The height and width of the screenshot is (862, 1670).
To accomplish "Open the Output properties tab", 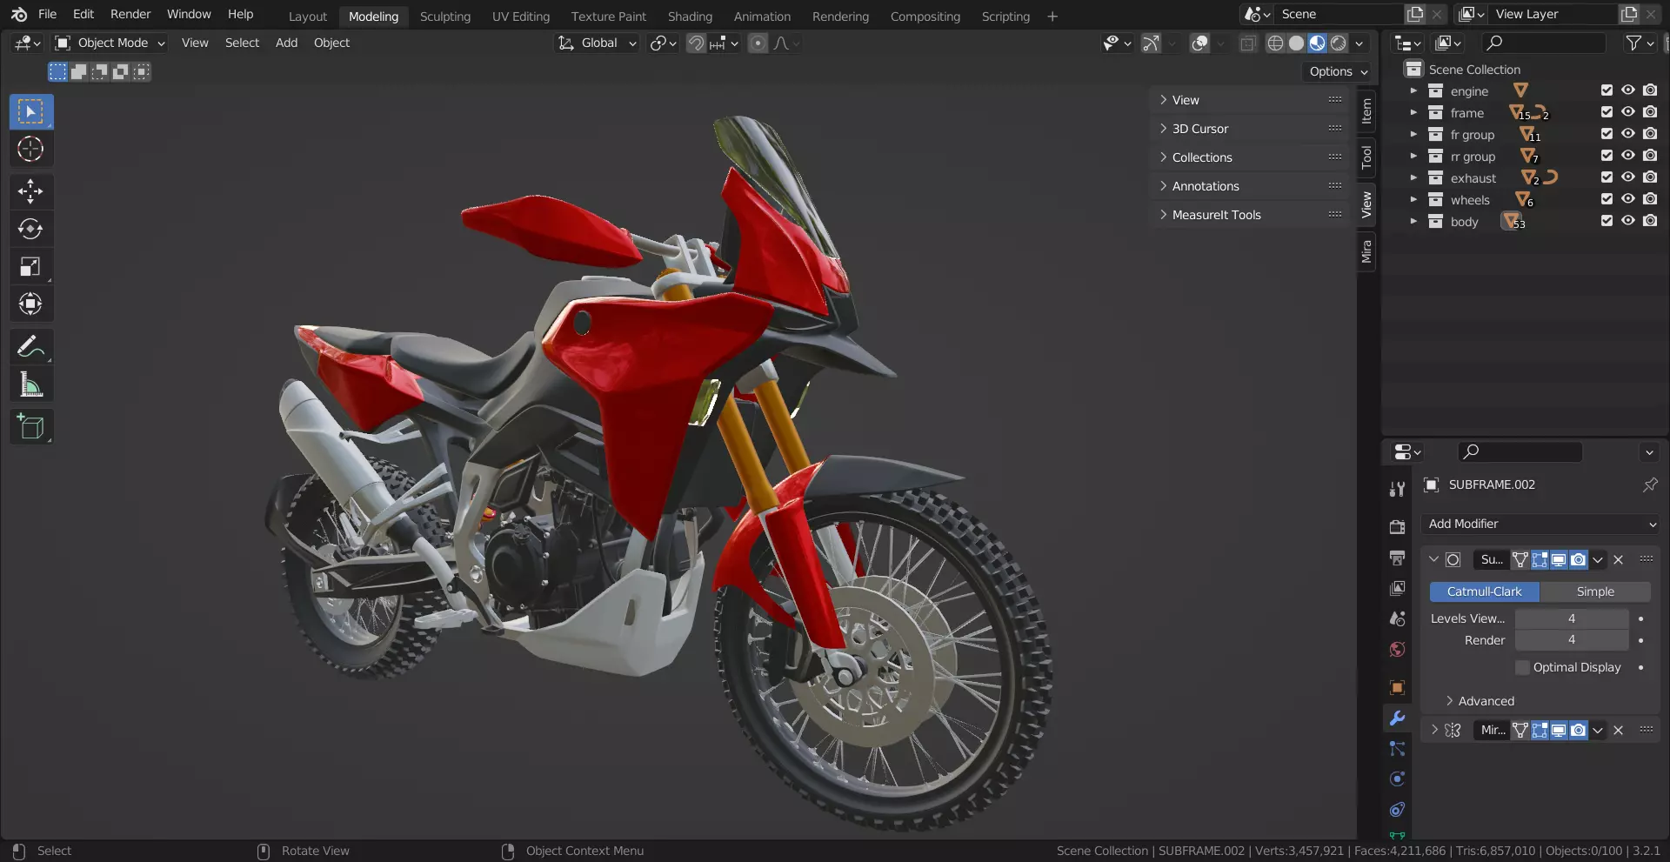I will coord(1397,558).
